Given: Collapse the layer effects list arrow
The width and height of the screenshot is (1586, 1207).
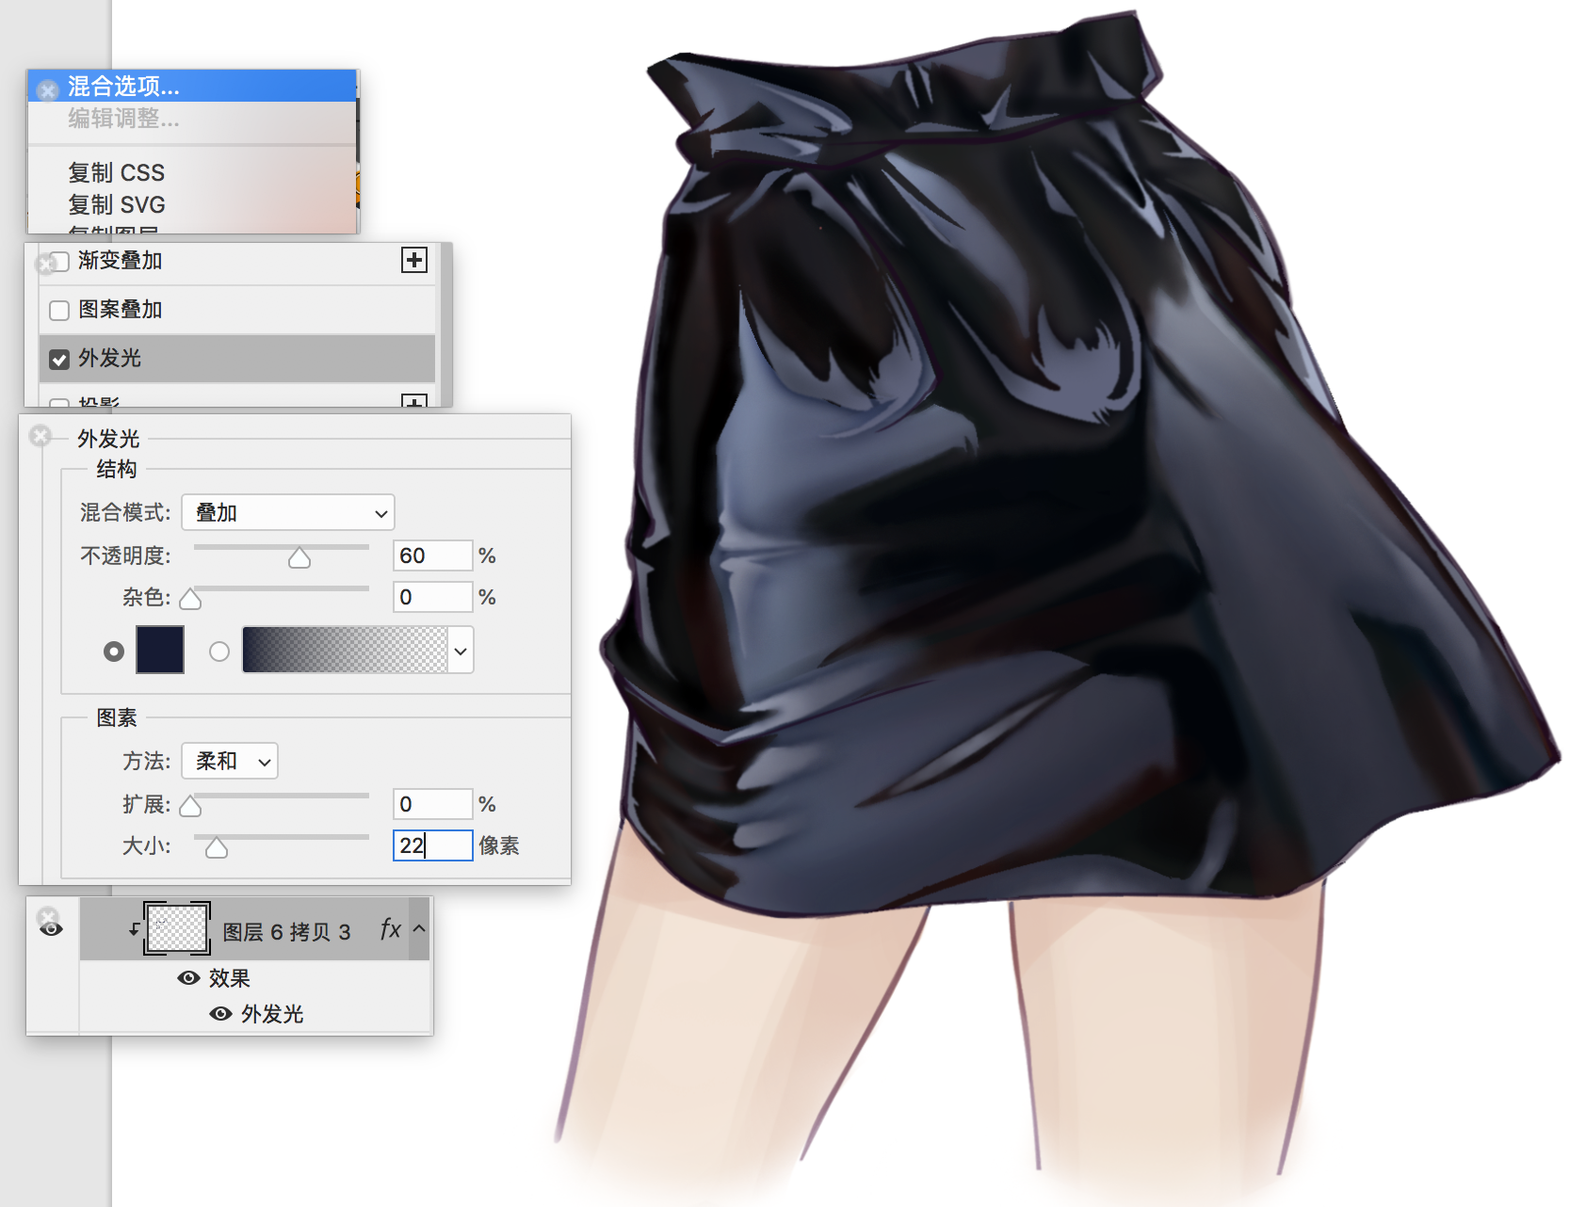Looking at the screenshot, I should coord(420,928).
